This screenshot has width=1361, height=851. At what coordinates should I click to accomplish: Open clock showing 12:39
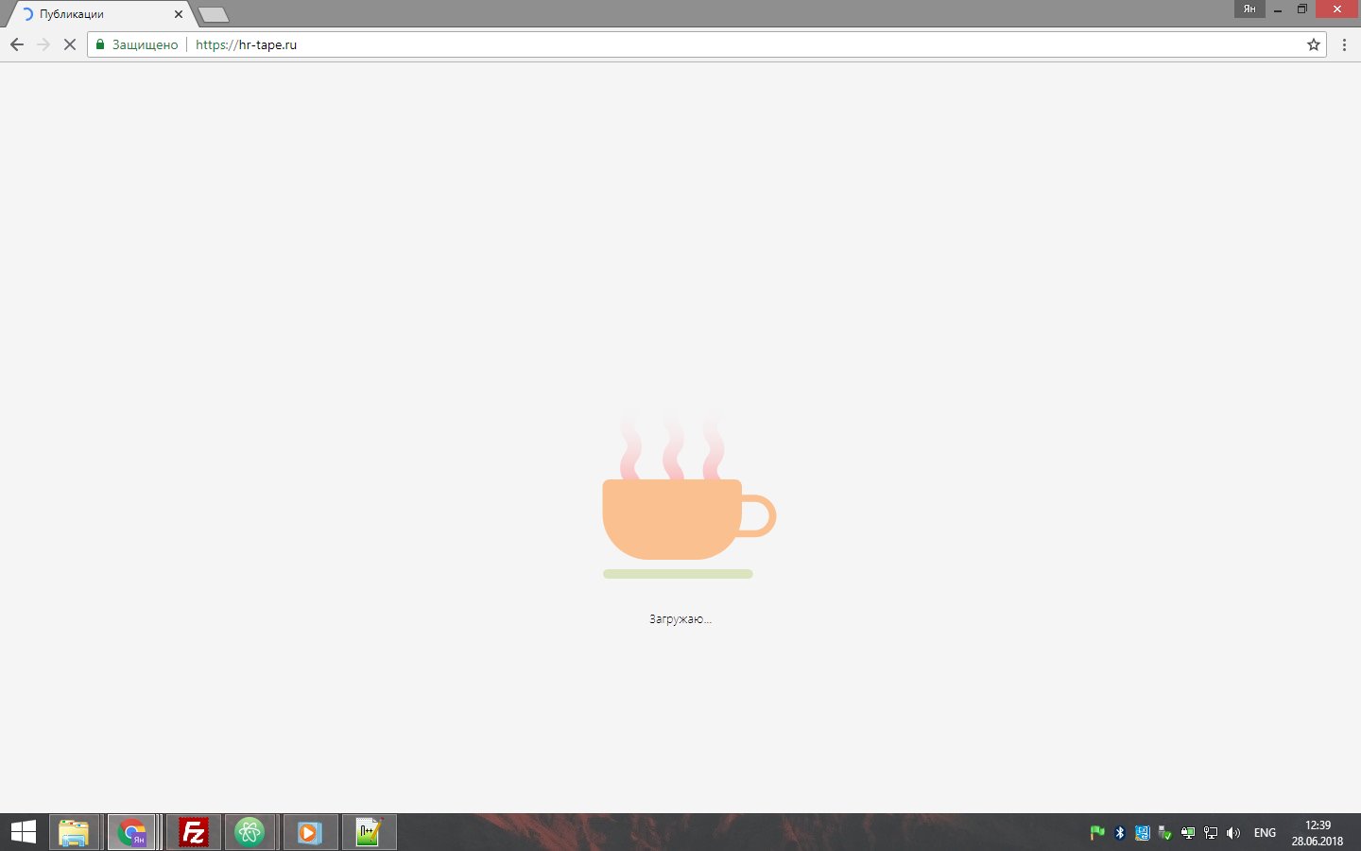coord(1318,833)
